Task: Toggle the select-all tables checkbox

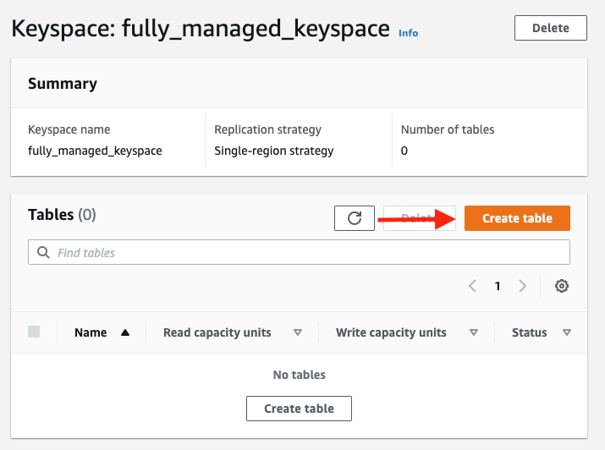Action: pos(34,332)
